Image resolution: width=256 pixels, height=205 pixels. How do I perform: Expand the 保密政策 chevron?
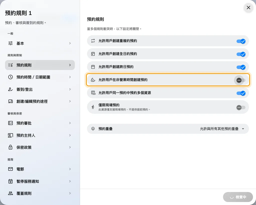[70, 147]
